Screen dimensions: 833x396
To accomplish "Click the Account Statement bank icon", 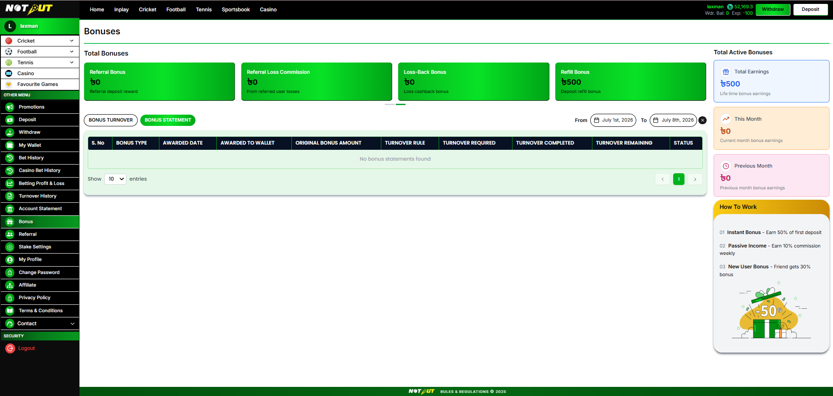I will (x=10, y=209).
